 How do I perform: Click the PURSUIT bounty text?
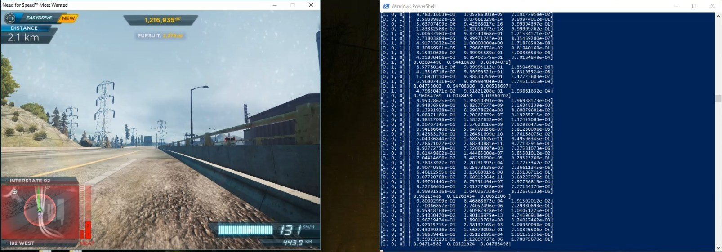tap(160, 35)
